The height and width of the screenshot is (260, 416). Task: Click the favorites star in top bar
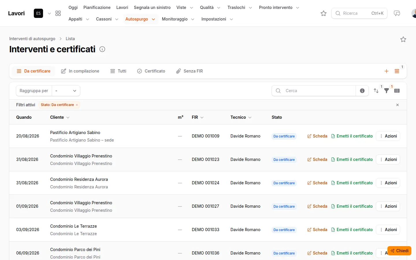(324, 13)
